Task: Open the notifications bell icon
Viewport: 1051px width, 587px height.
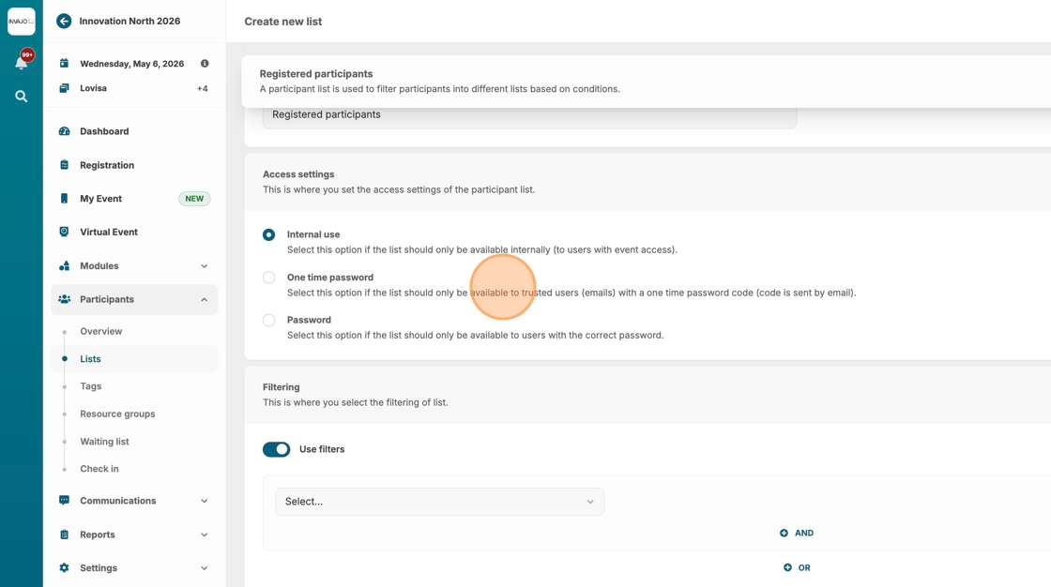Action: tap(21, 63)
